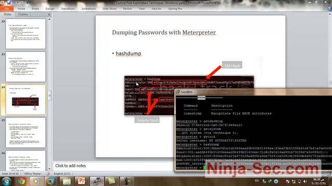Open the iSpring Pro ribbon tab
Viewport: 332px width, 186px height.
point(175,9)
